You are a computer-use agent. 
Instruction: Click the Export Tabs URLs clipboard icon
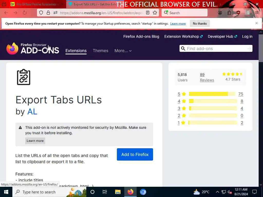pos(24,77)
